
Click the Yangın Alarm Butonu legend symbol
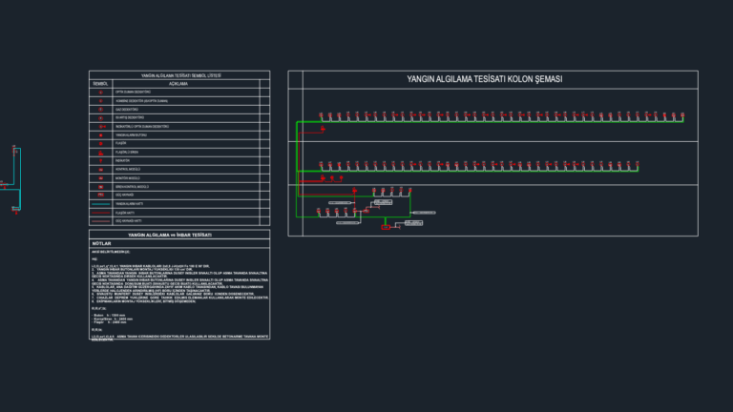click(x=100, y=135)
